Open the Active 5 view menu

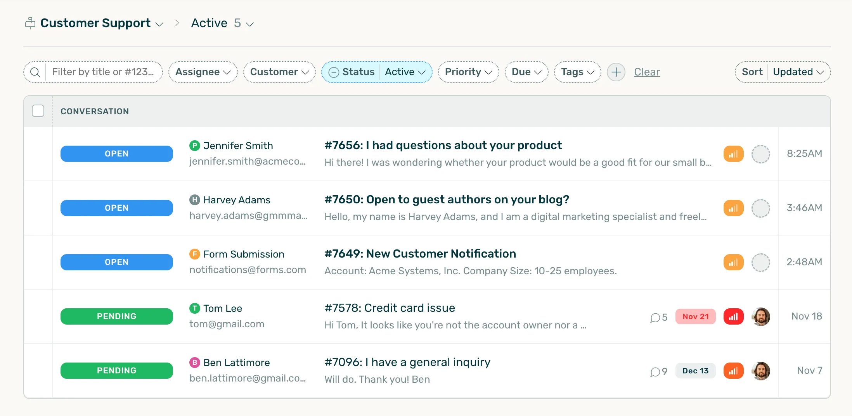[x=222, y=23]
